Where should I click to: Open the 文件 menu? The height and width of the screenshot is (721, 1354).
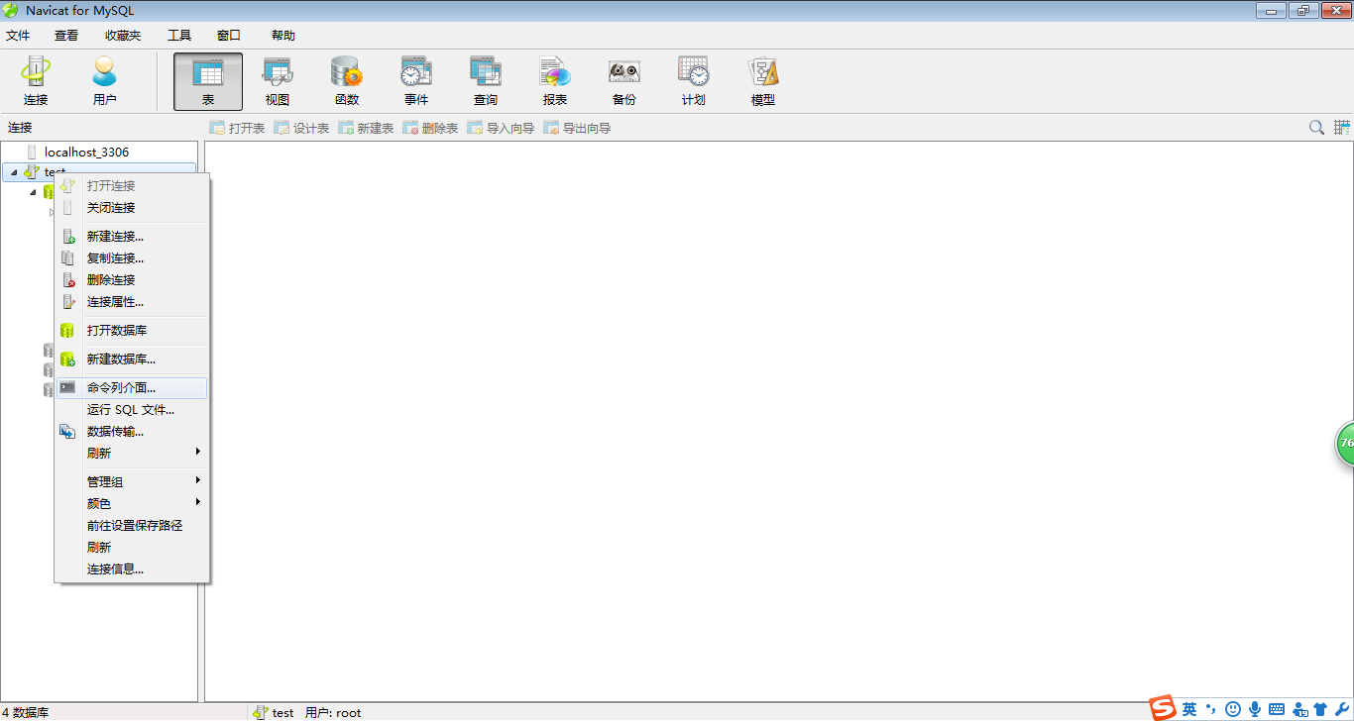(18, 35)
